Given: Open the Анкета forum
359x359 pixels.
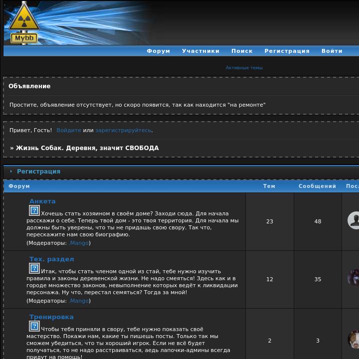Looking at the screenshot, I should [42, 201].
